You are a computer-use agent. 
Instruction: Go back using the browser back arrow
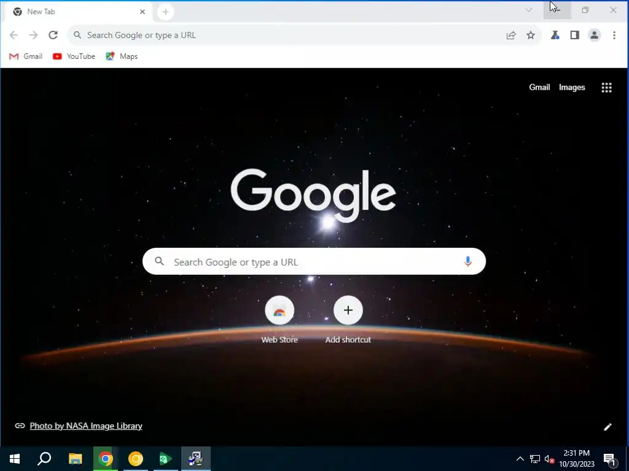(x=14, y=35)
